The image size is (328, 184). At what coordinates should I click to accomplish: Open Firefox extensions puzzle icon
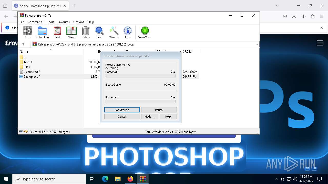pyautogui.click(x=313, y=16)
